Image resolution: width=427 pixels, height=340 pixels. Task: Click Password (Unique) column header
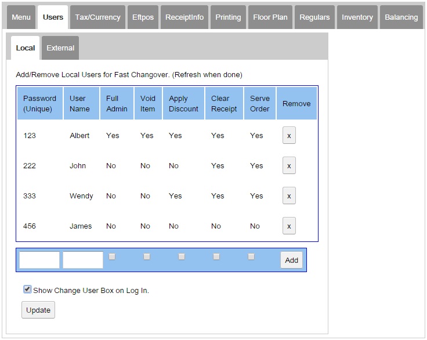[40, 103]
